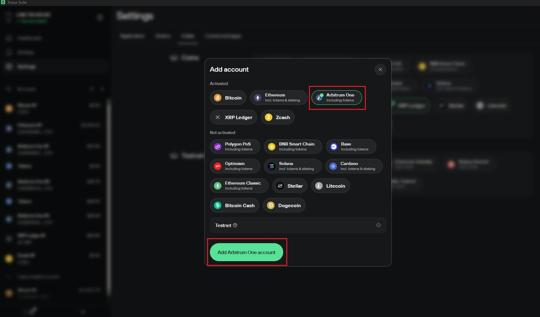Image resolution: width=540 pixels, height=317 pixels.
Task: Click the Add account dialog title
Action: [229, 69]
